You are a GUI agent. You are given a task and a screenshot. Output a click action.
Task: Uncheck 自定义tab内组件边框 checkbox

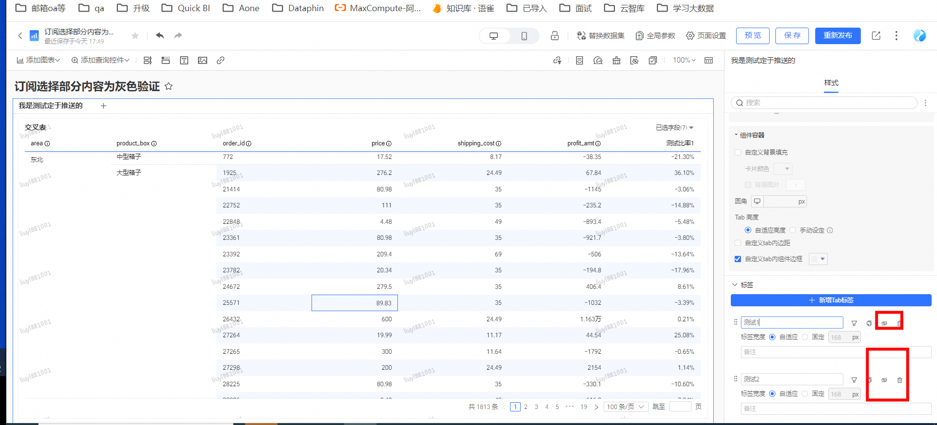click(x=738, y=259)
